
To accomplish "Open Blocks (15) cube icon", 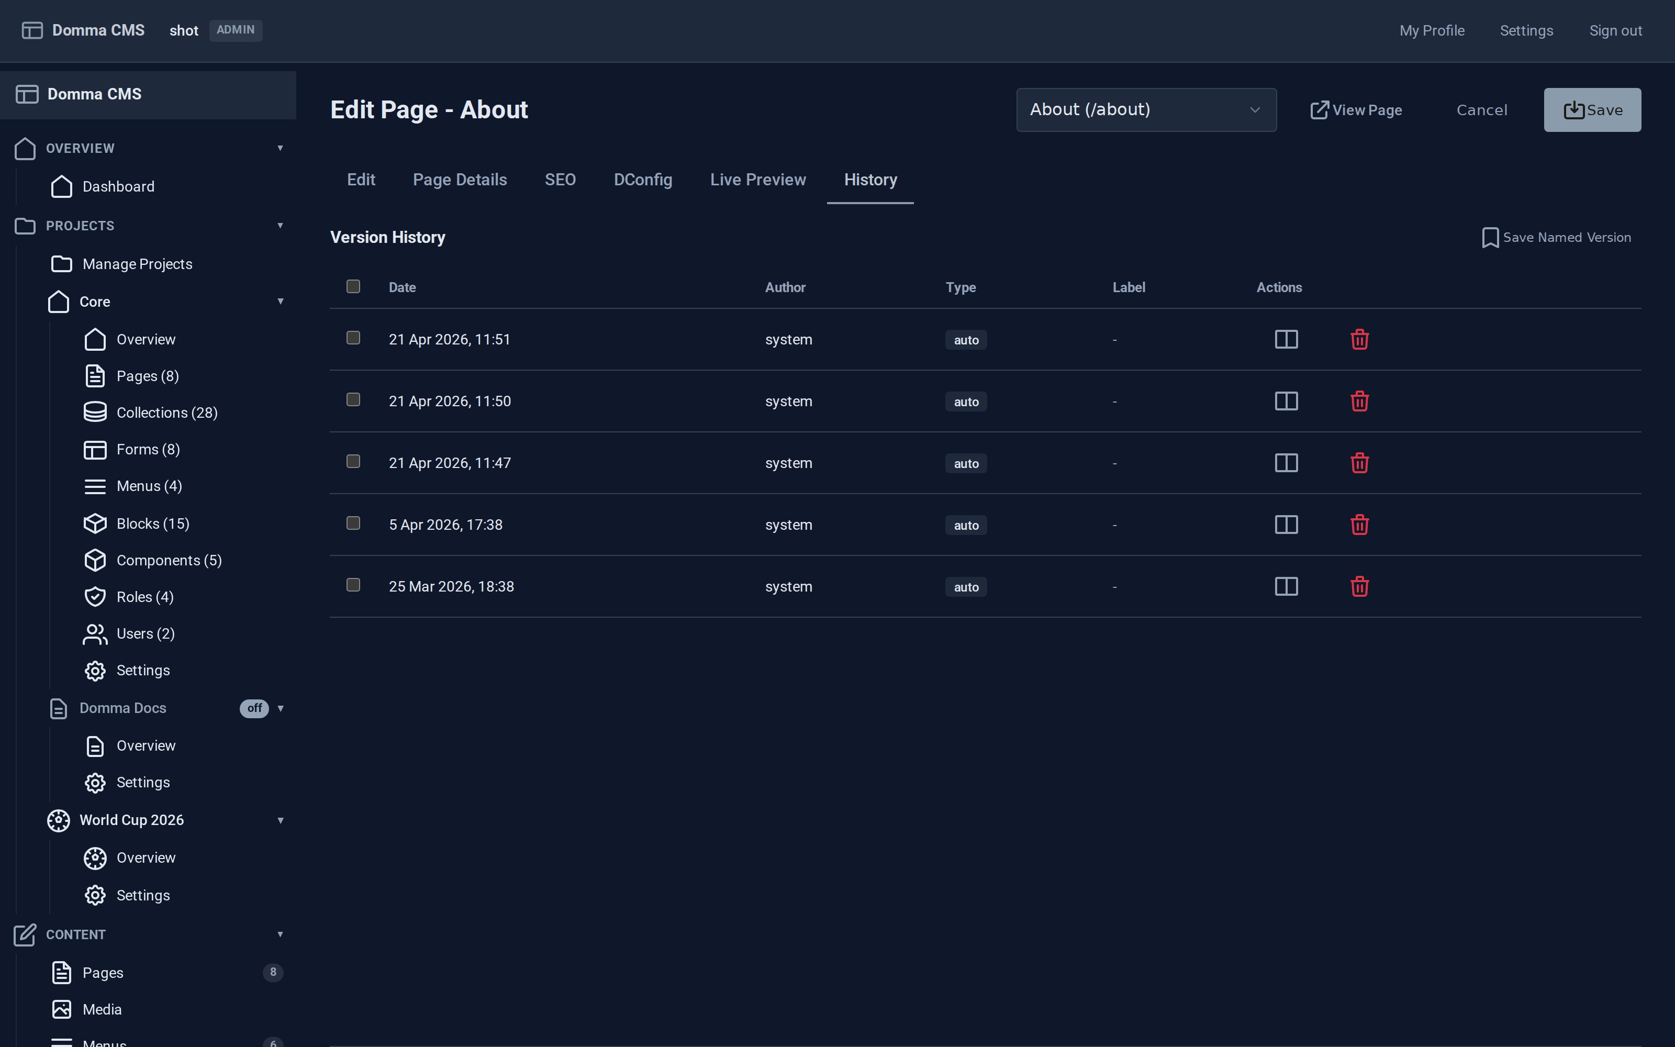I will (95, 523).
